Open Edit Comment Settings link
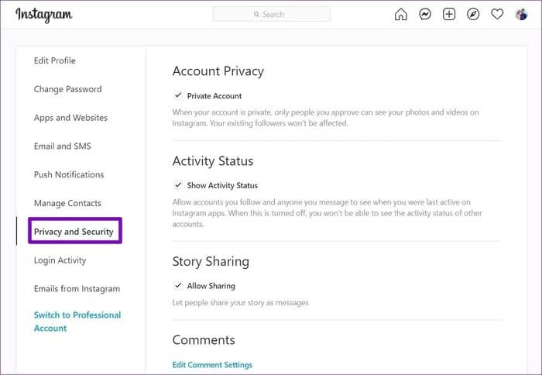The image size is (542, 375). (x=212, y=365)
